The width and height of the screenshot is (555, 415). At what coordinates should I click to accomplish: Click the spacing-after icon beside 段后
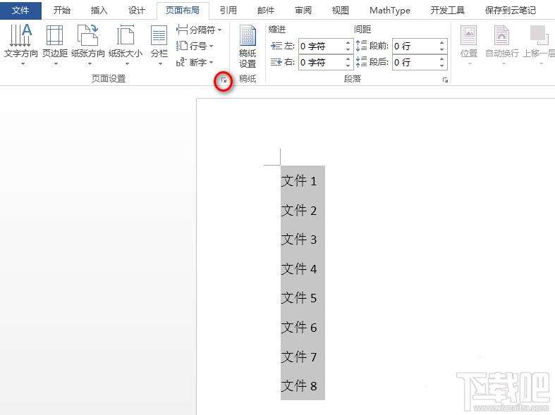(x=361, y=62)
